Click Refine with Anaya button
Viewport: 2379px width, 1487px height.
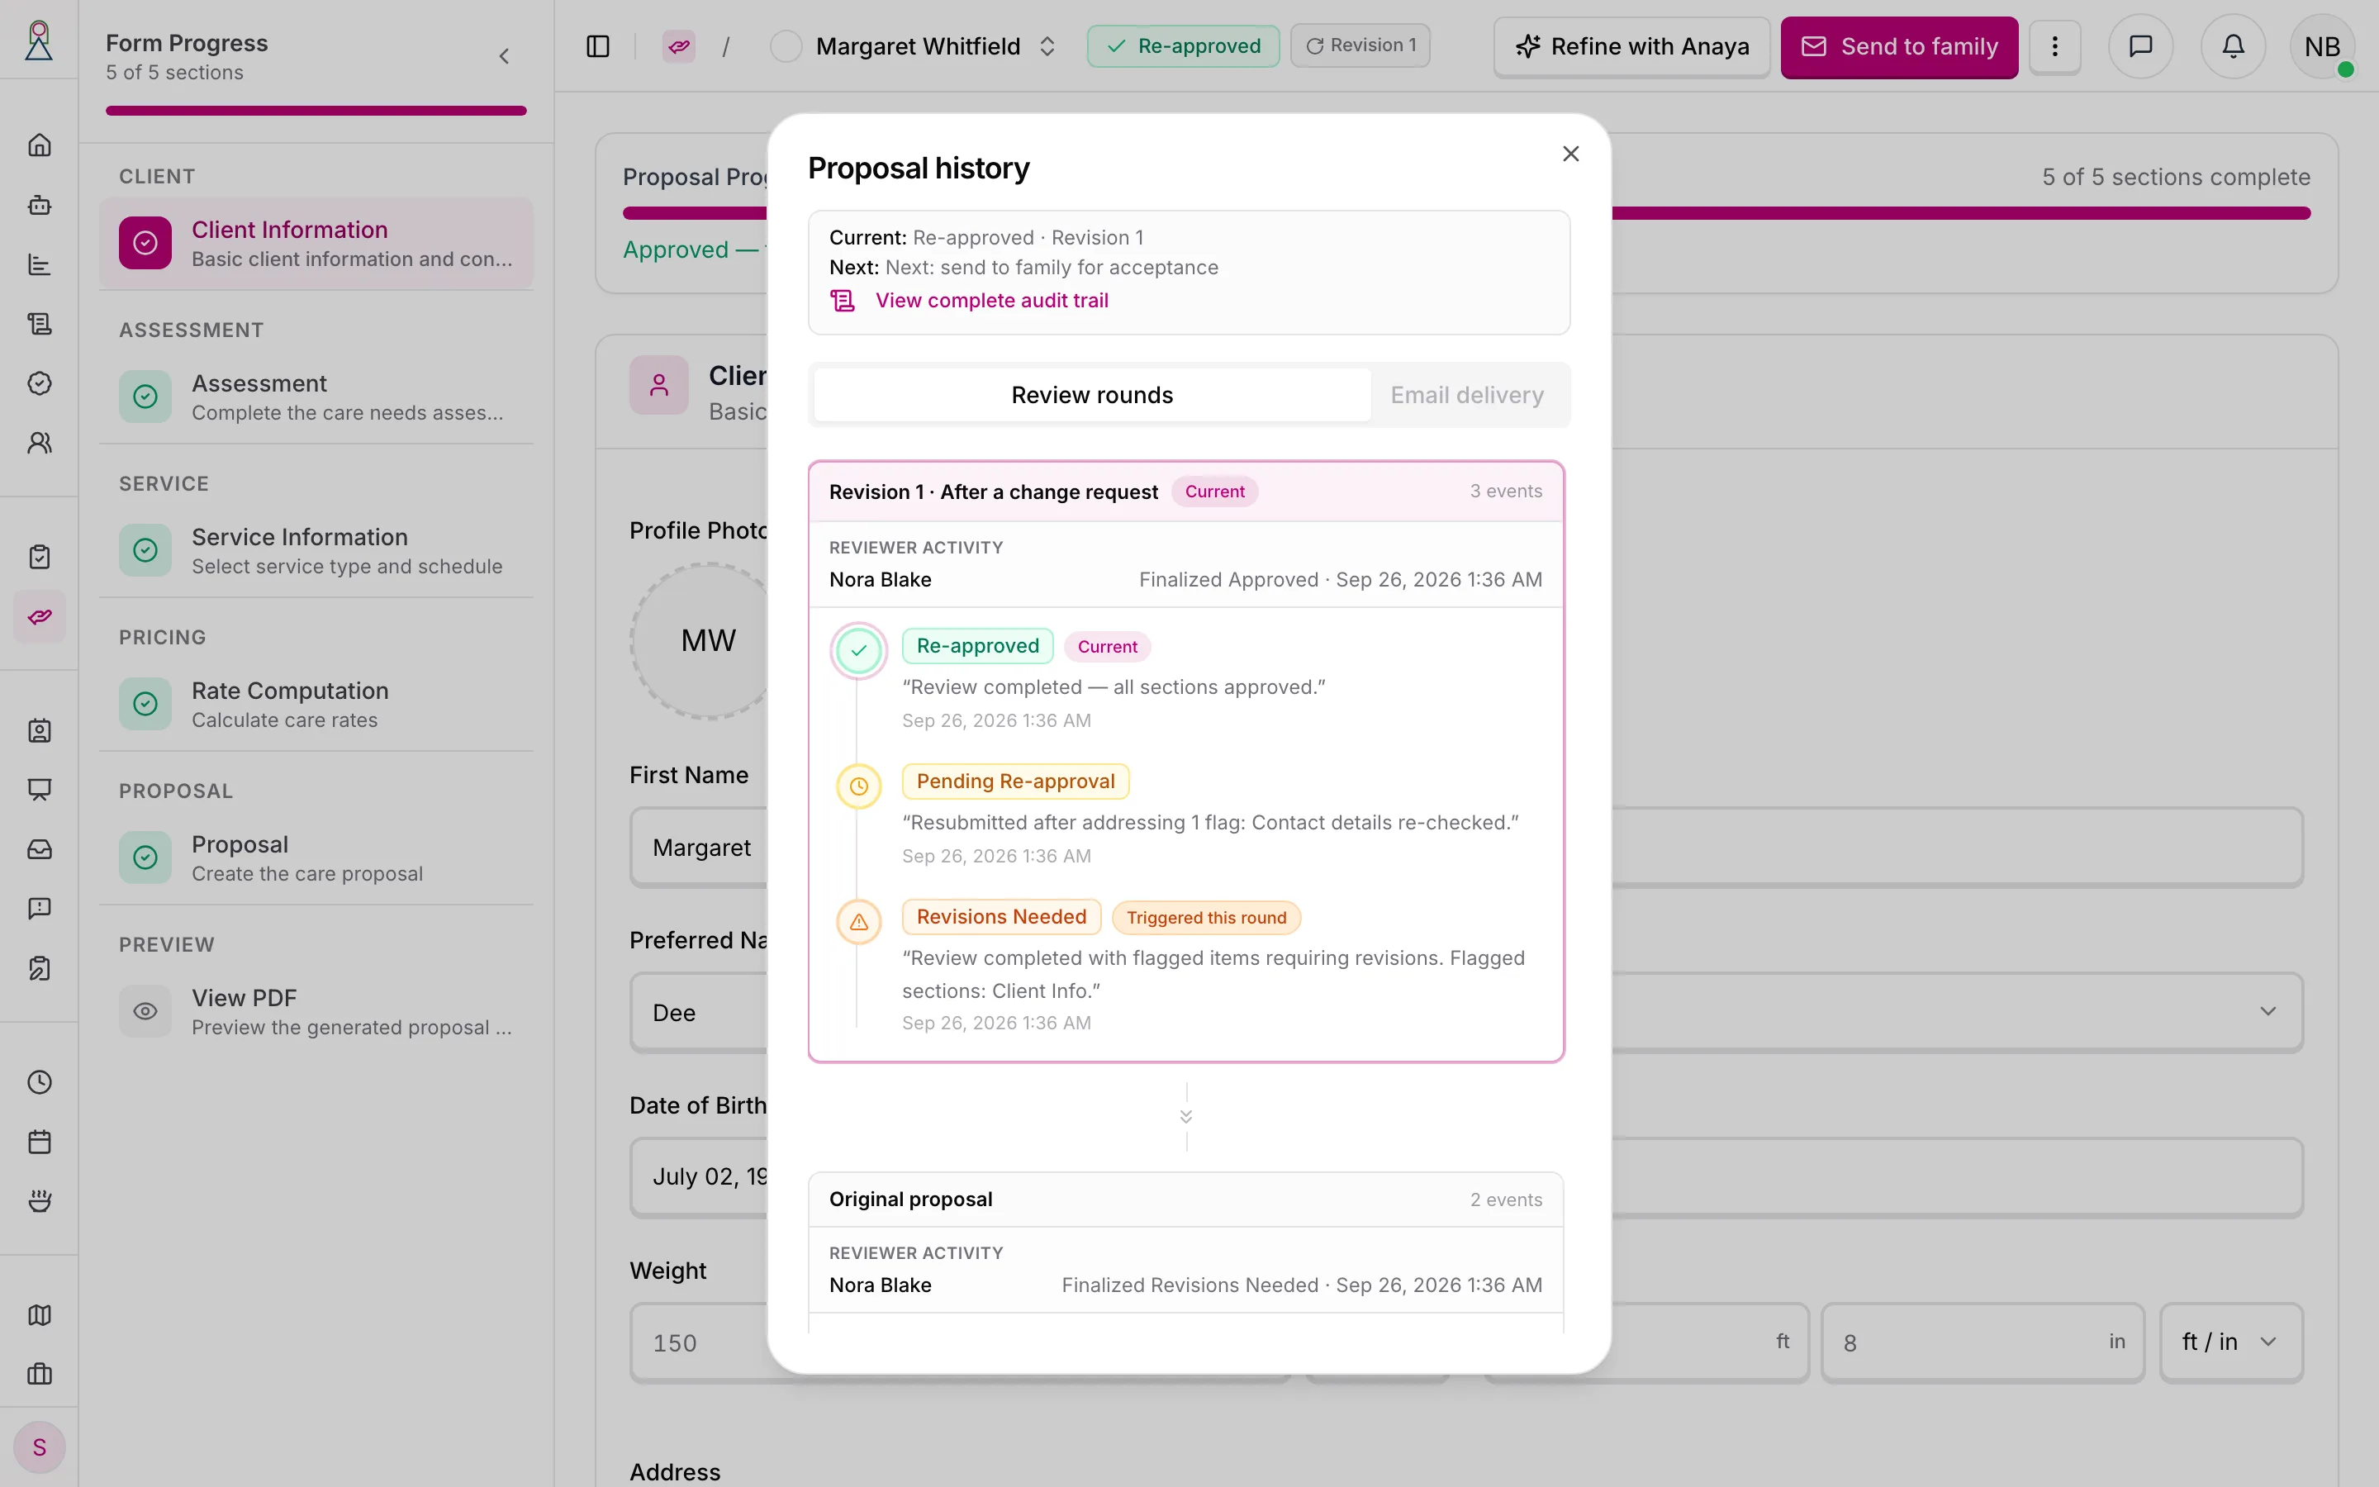[1632, 46]
